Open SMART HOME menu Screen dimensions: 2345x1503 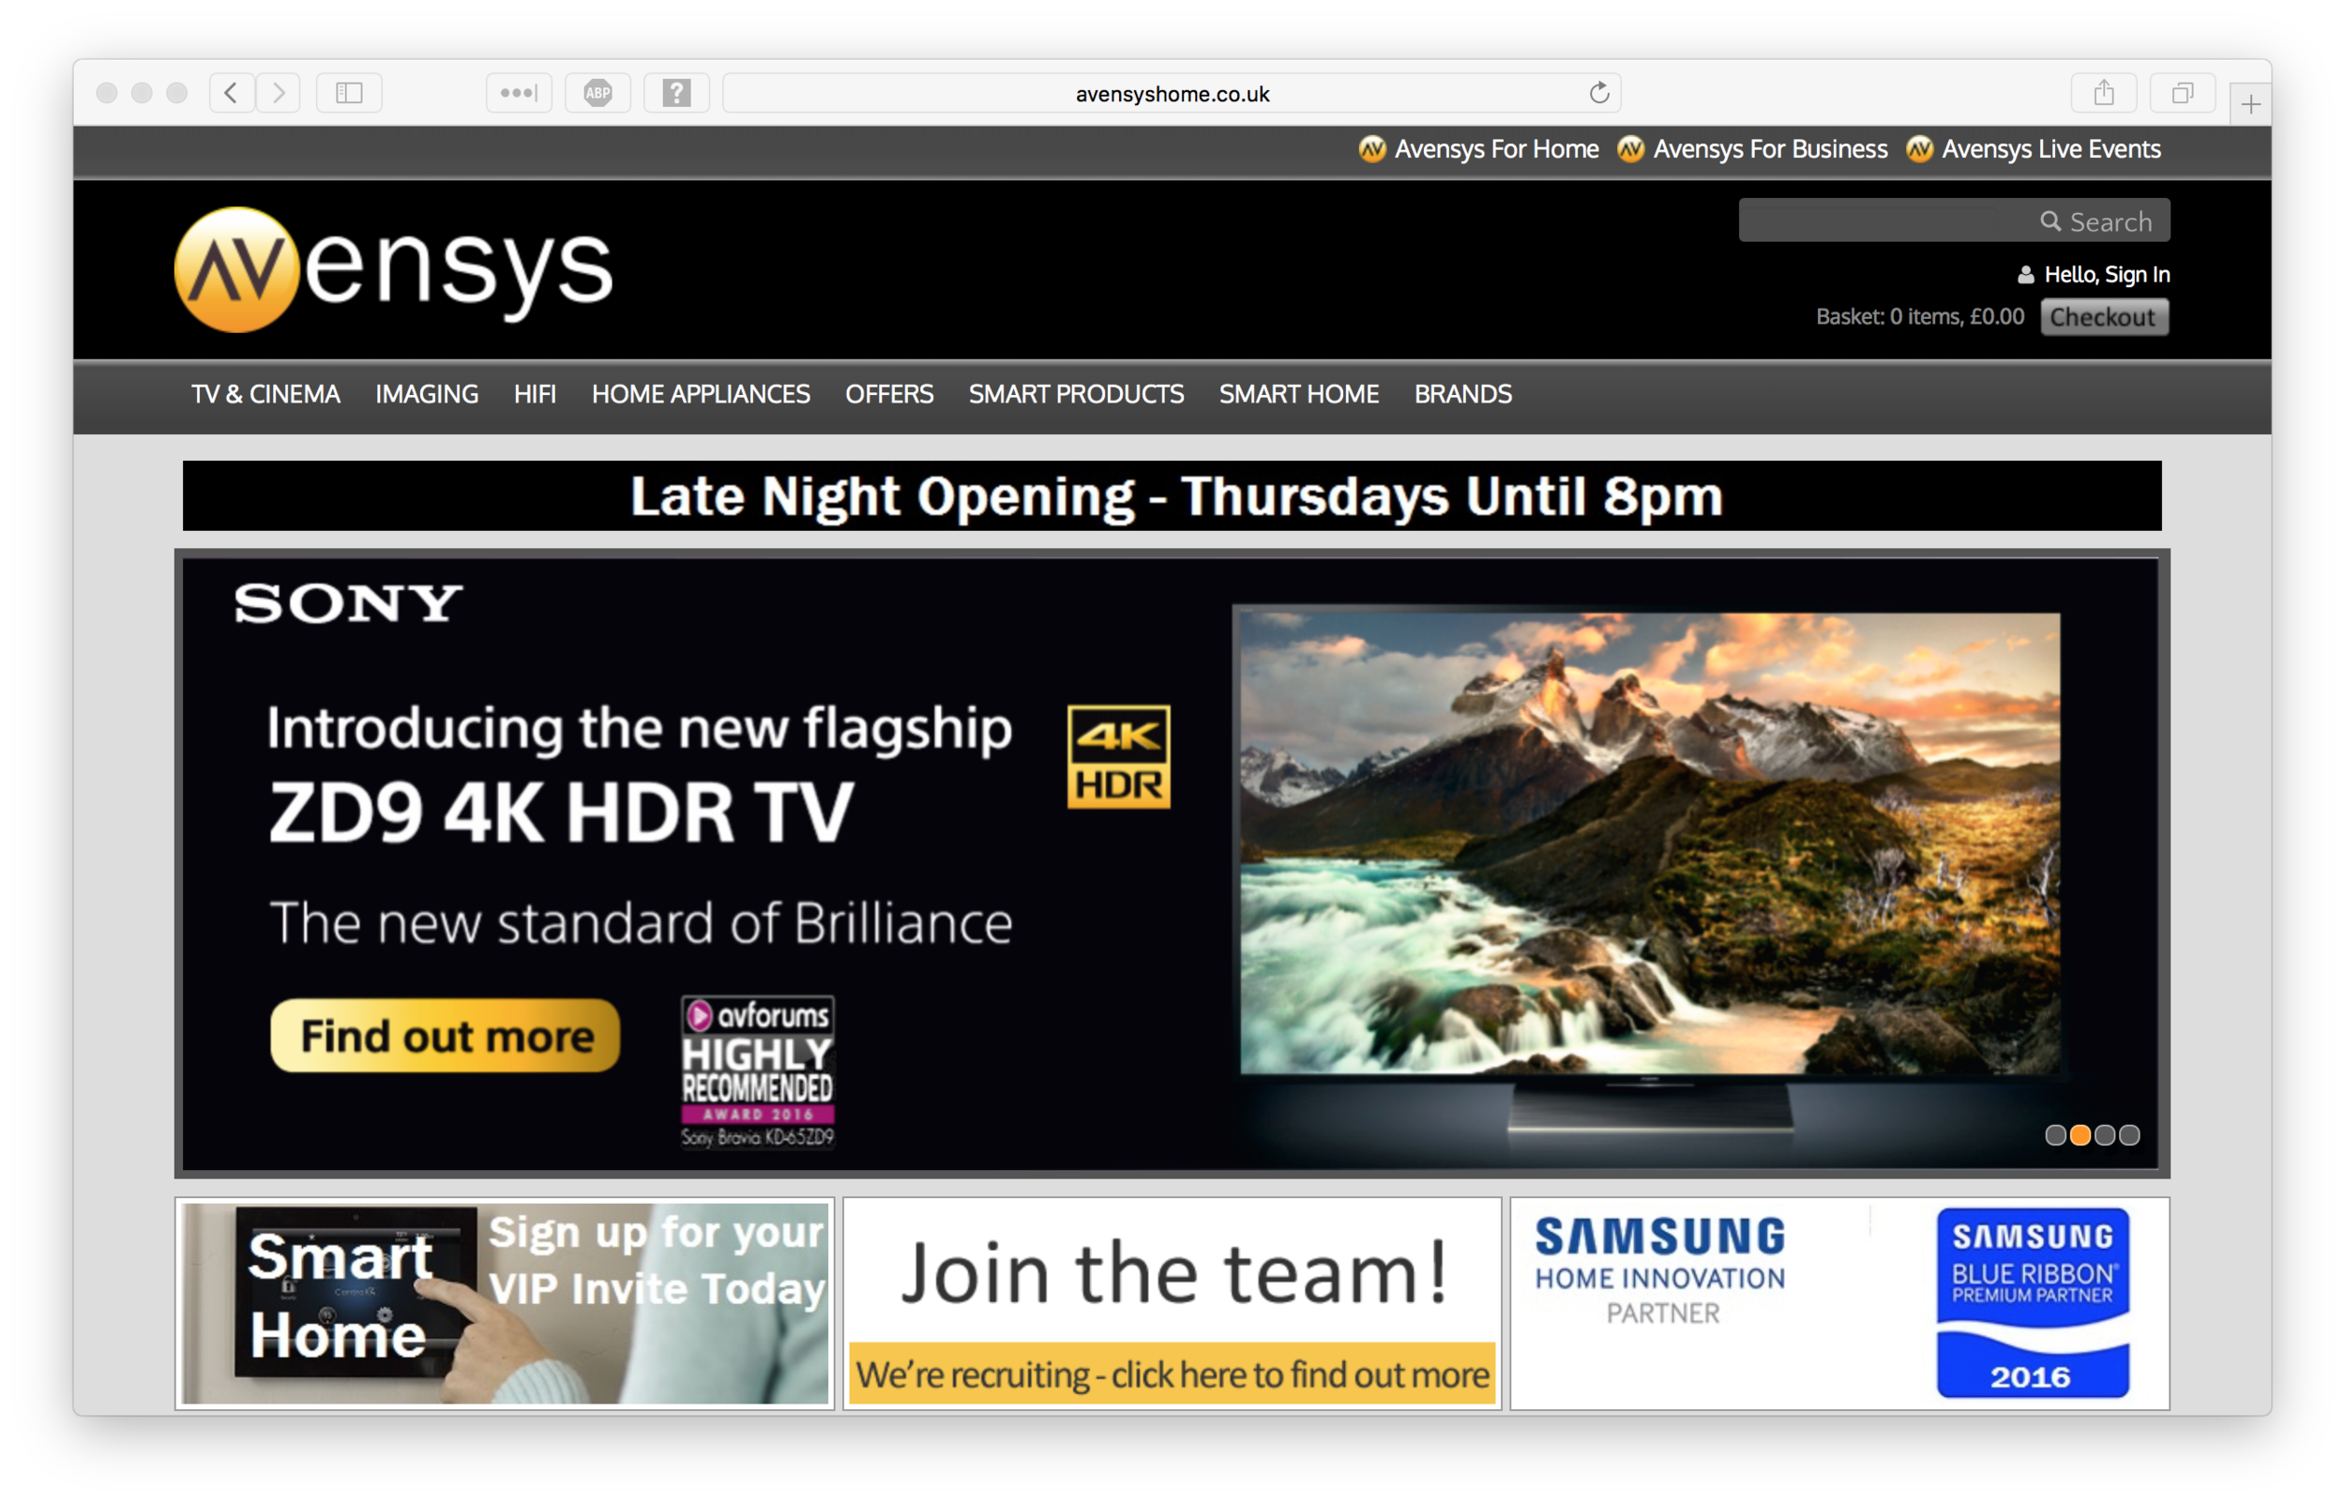coord(1299,394)
